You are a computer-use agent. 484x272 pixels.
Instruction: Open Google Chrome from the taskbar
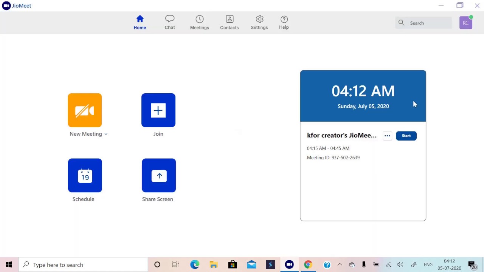pyautogui.click(x=308, y=265)
